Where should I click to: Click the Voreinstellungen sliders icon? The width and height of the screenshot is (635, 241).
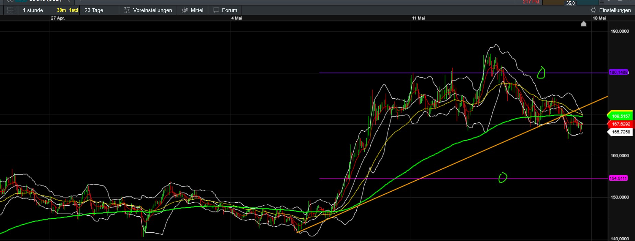click(127, 10)
